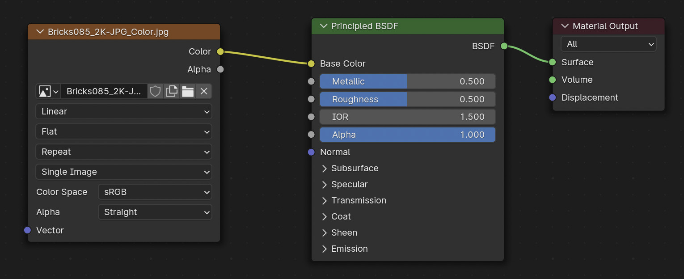This screenshot has width=684, height=279.
Task: Unlink the Bricks085 image with the X icon
Action: 203,91
